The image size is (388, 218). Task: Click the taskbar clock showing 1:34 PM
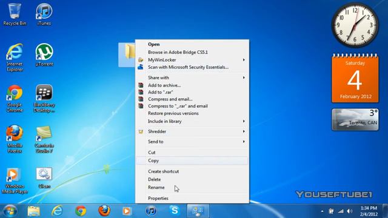[369, 211]
